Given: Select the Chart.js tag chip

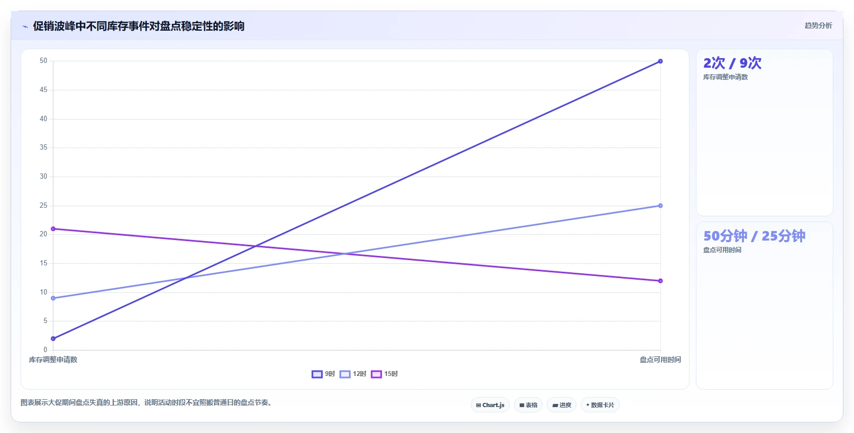Looking at the screenshot, I should click(x=490, y=405).
